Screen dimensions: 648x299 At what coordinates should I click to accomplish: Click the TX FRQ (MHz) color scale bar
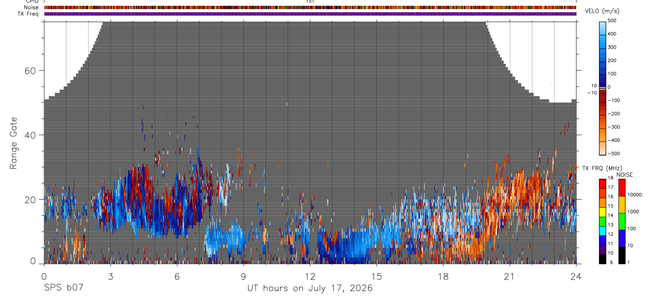point(603,221)
